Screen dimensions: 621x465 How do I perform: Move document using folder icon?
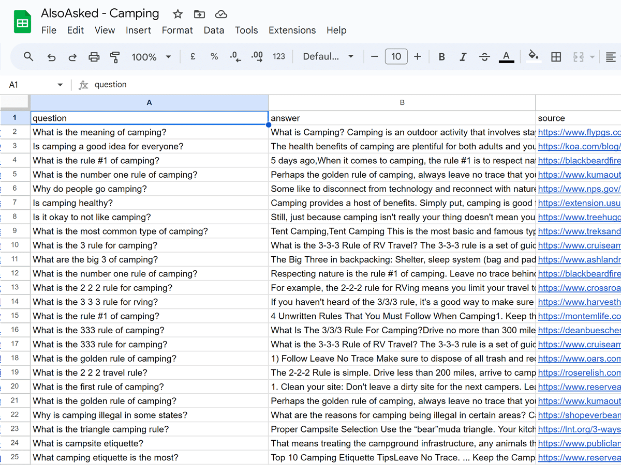pyautogui.click(x=199, y=14)
